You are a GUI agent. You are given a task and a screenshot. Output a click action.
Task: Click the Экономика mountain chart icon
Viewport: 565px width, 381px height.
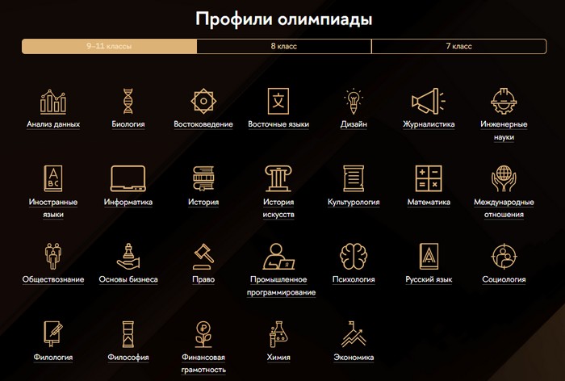tap(354, 334)
